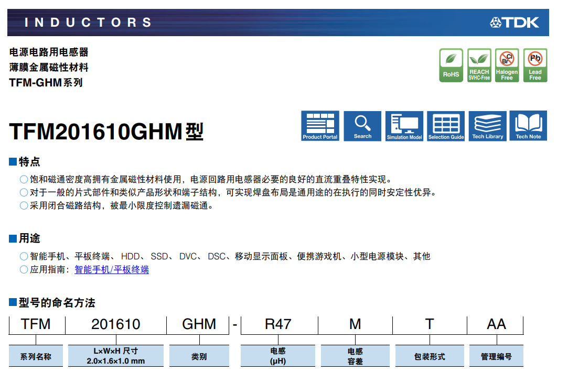Click the 系列名称 label box

(x=36, y=356)
